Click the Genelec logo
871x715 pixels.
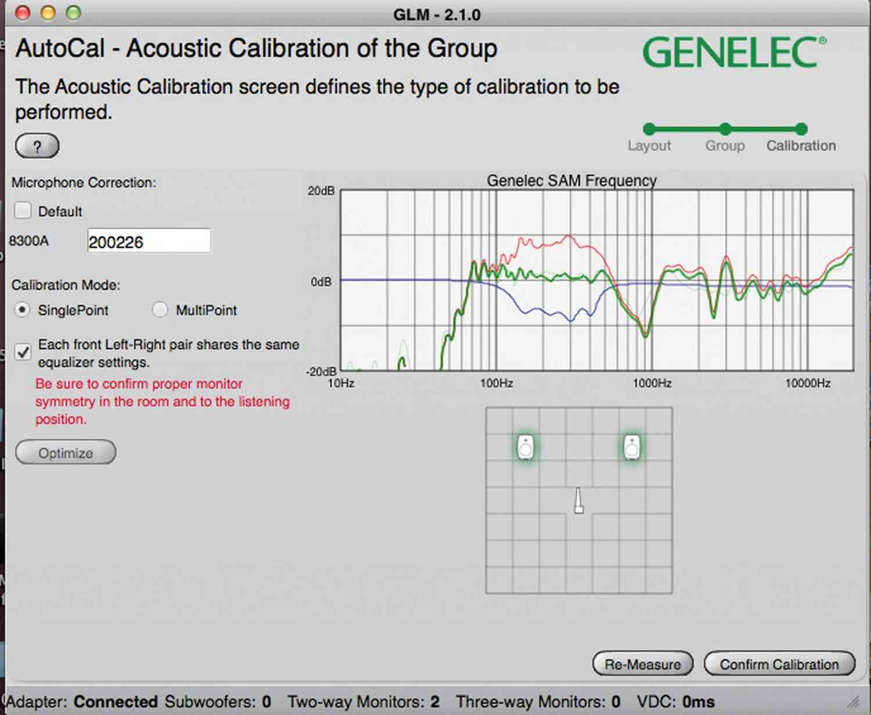pyautogui.click(x=735, y=52)
